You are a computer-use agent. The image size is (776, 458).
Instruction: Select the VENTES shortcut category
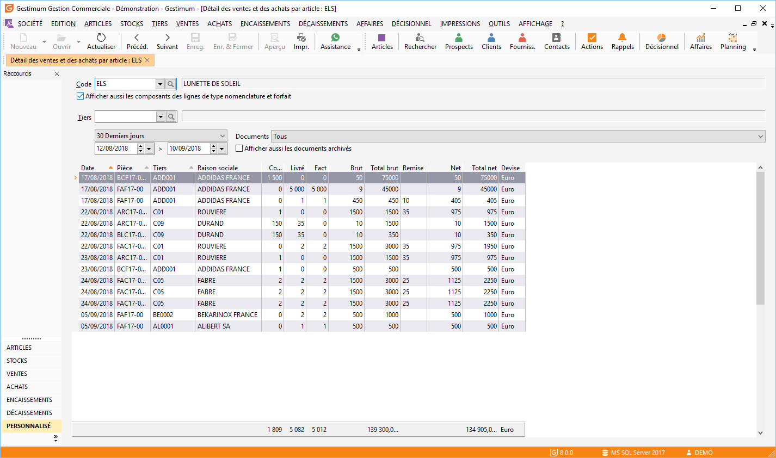[x=32, y=374]
